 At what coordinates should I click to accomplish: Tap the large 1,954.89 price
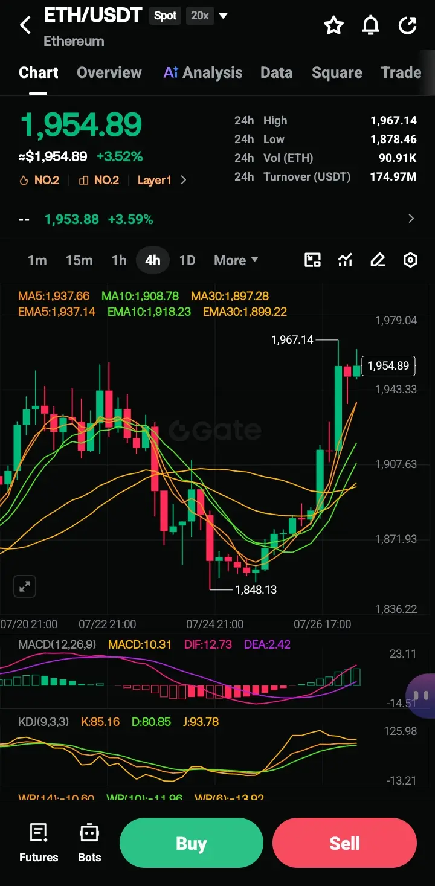(x=81, y=125)
